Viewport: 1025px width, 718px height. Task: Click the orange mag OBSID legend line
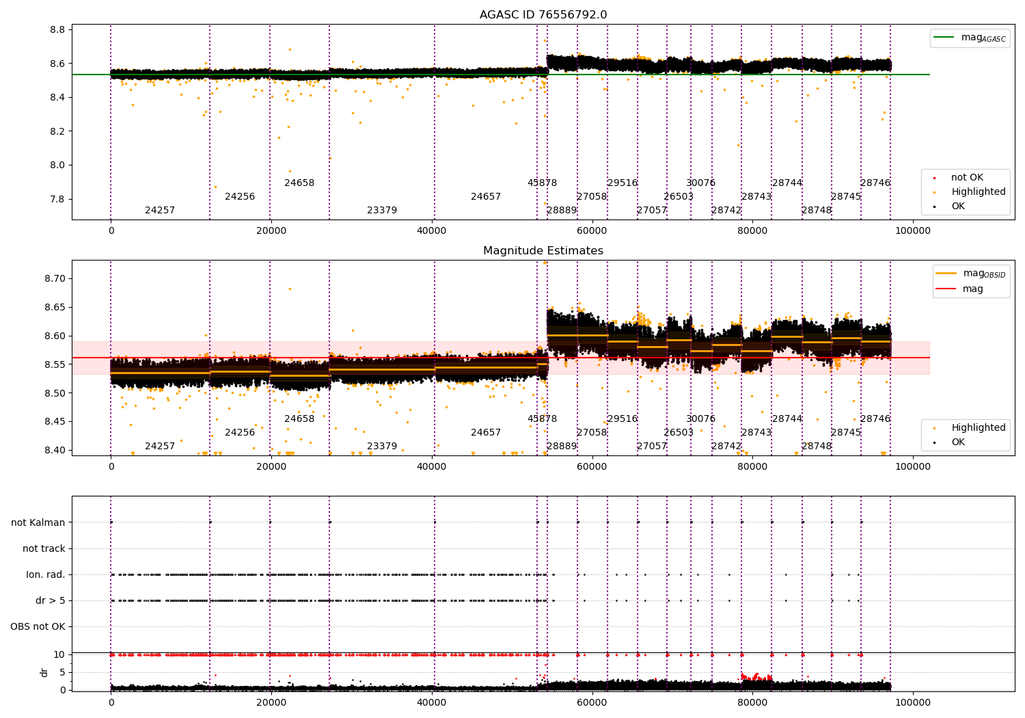[x=946, y=274]
